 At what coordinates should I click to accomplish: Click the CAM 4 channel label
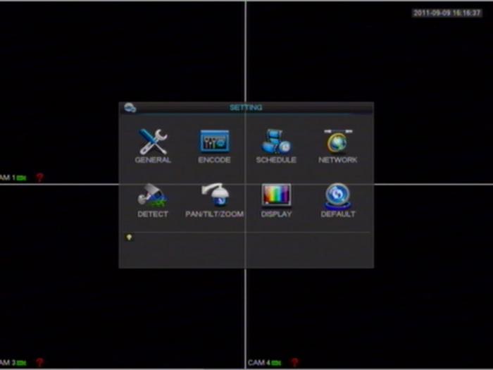pyautogui.click(x=258, y=363)
